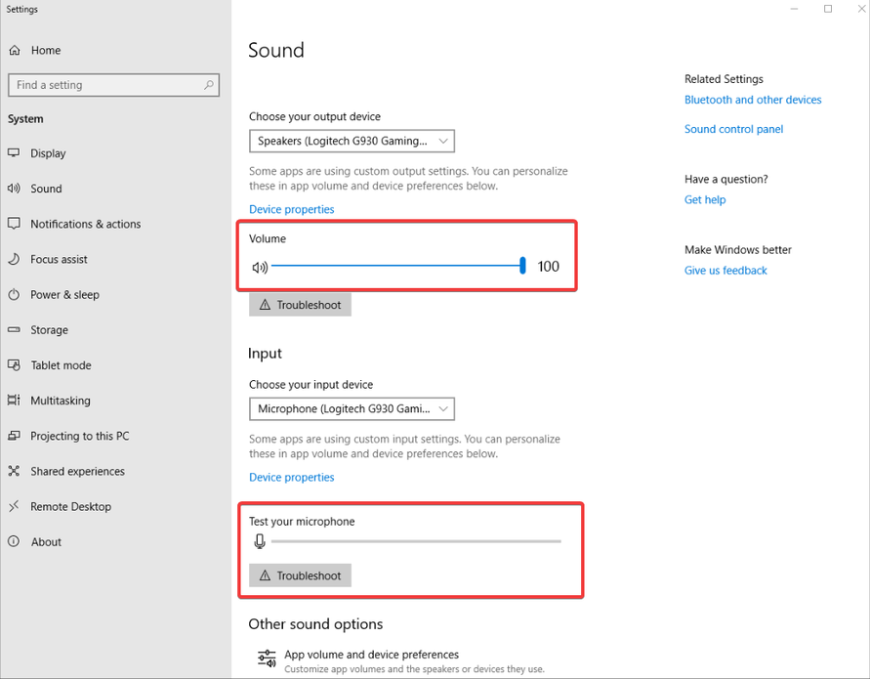Click the Bluetooth and other devices link
Screen dimensions: 870x679
(753, 100)
